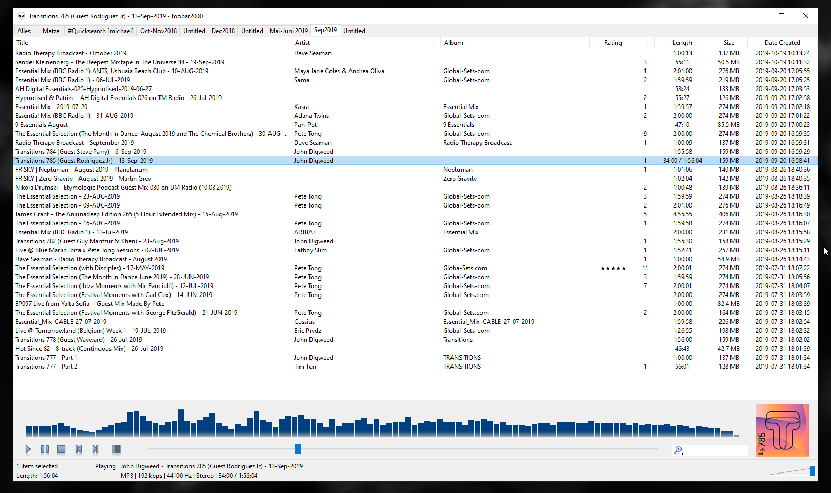Screen dimensions: 831x493
Task: Sort by the Length column header
Action: click(x=682, y=43)
